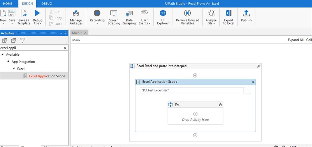
Task: Select Read Excel and paste into notepad title
Action: (x=162, y=66)
